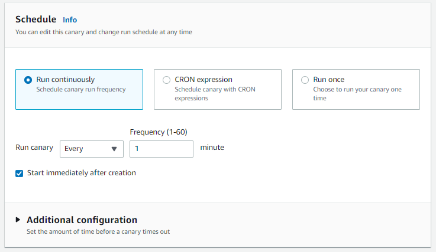Select the Run once radio button
Viewport: 436px width, 252px height.
(305, 80)
